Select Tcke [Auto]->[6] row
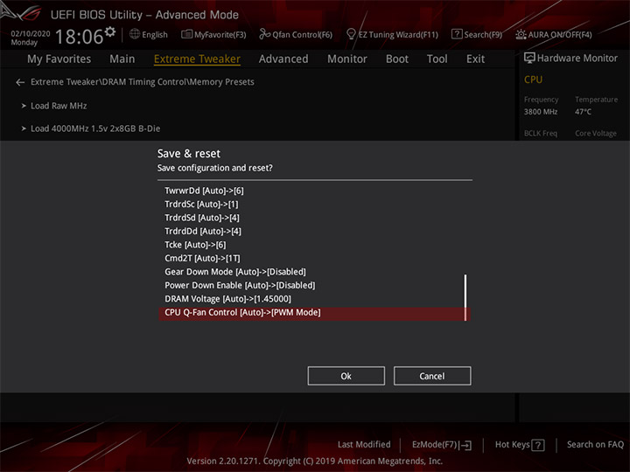The width and height of the screenshot is (630, 472). [315, 245]
